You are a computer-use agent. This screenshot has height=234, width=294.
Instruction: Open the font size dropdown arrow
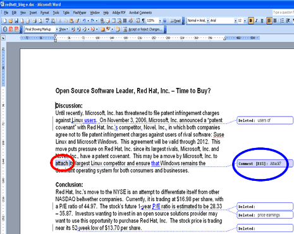tap(245, 21)
